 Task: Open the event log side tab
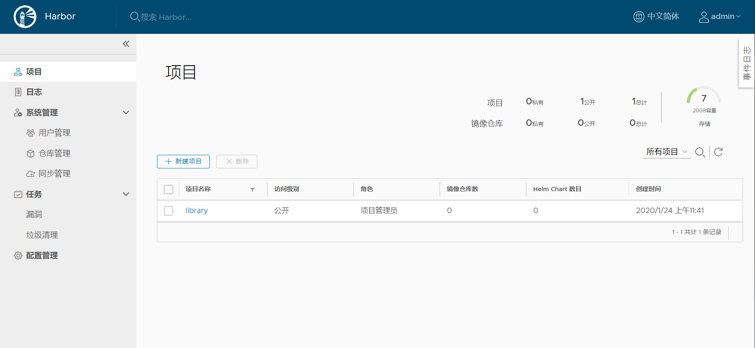pyautogui.click(x=747, y=63)
